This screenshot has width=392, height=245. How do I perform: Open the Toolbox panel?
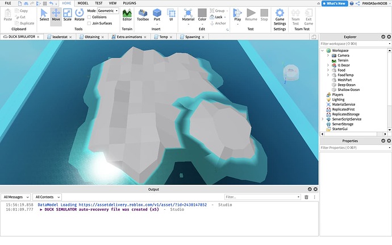click(143, 15)
